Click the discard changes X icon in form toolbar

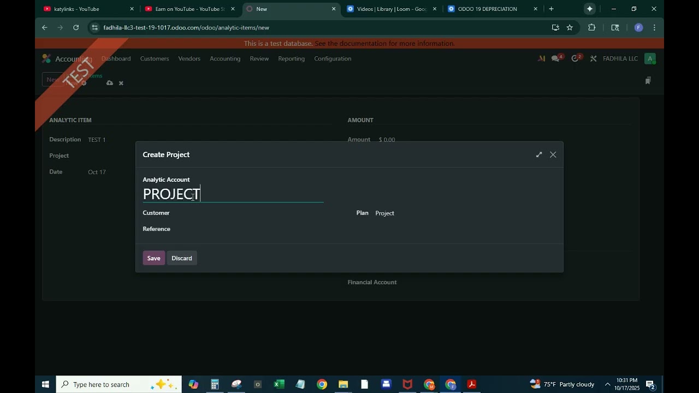point(121,83)
